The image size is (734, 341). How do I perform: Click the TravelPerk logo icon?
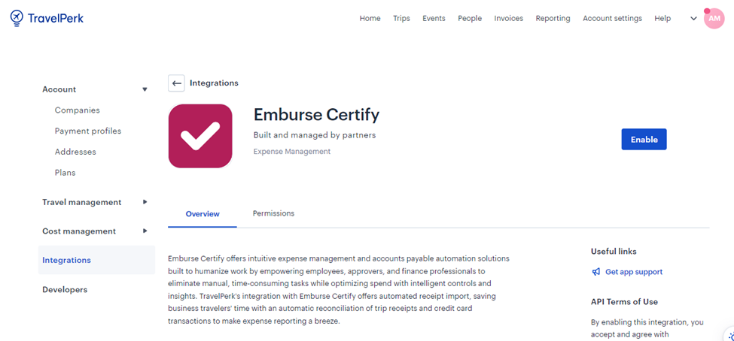tap(17, 18)
